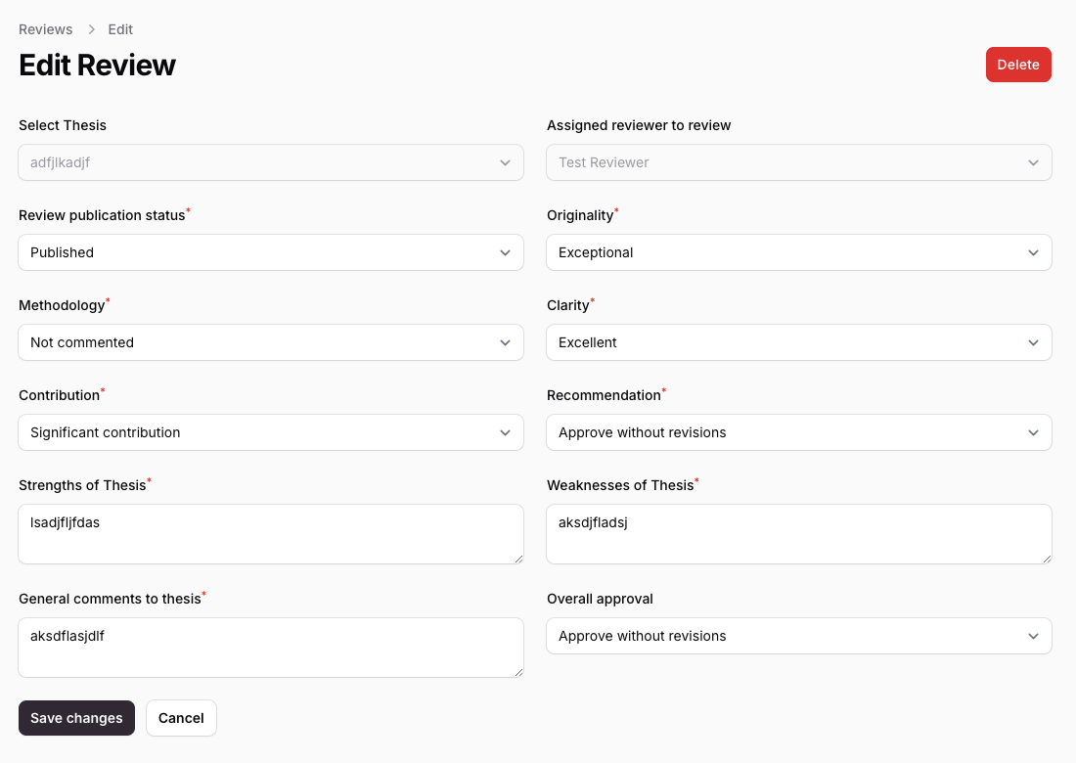Expand the Recommendation dropdown
The width and height of the screenshot is (1076, 763).
pos(798,432)
